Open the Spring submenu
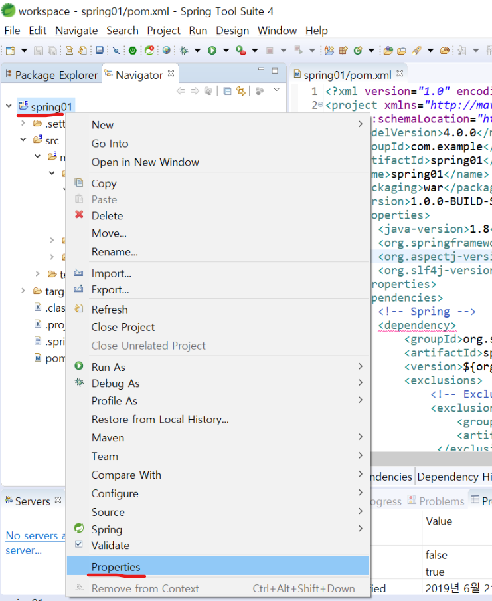This screenshot has width=492, height=601. tap(218, 529)
